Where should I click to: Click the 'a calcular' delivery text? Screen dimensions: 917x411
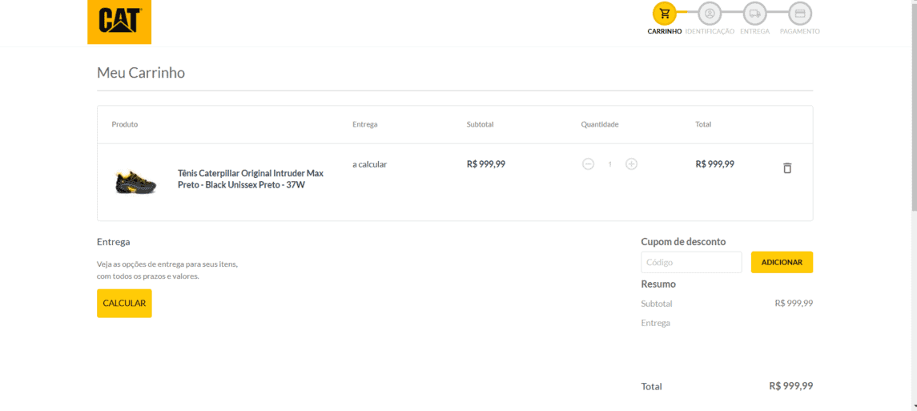(370, 164)
